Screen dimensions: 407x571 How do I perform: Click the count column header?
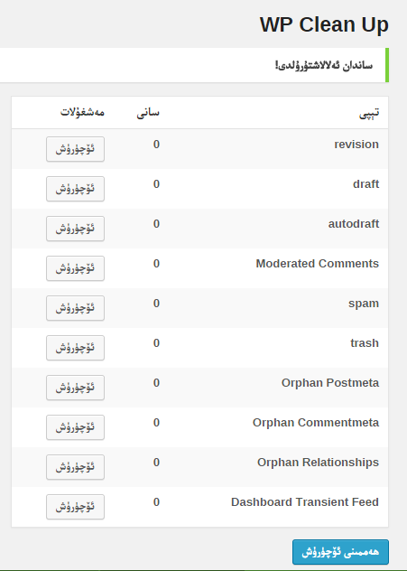[x=148, y=113]
